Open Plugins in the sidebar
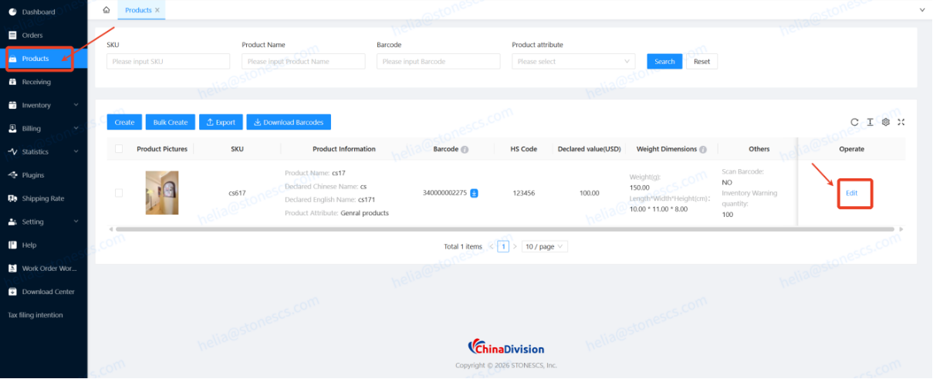This screenshot has width=933, height=379. coord(43,175)
